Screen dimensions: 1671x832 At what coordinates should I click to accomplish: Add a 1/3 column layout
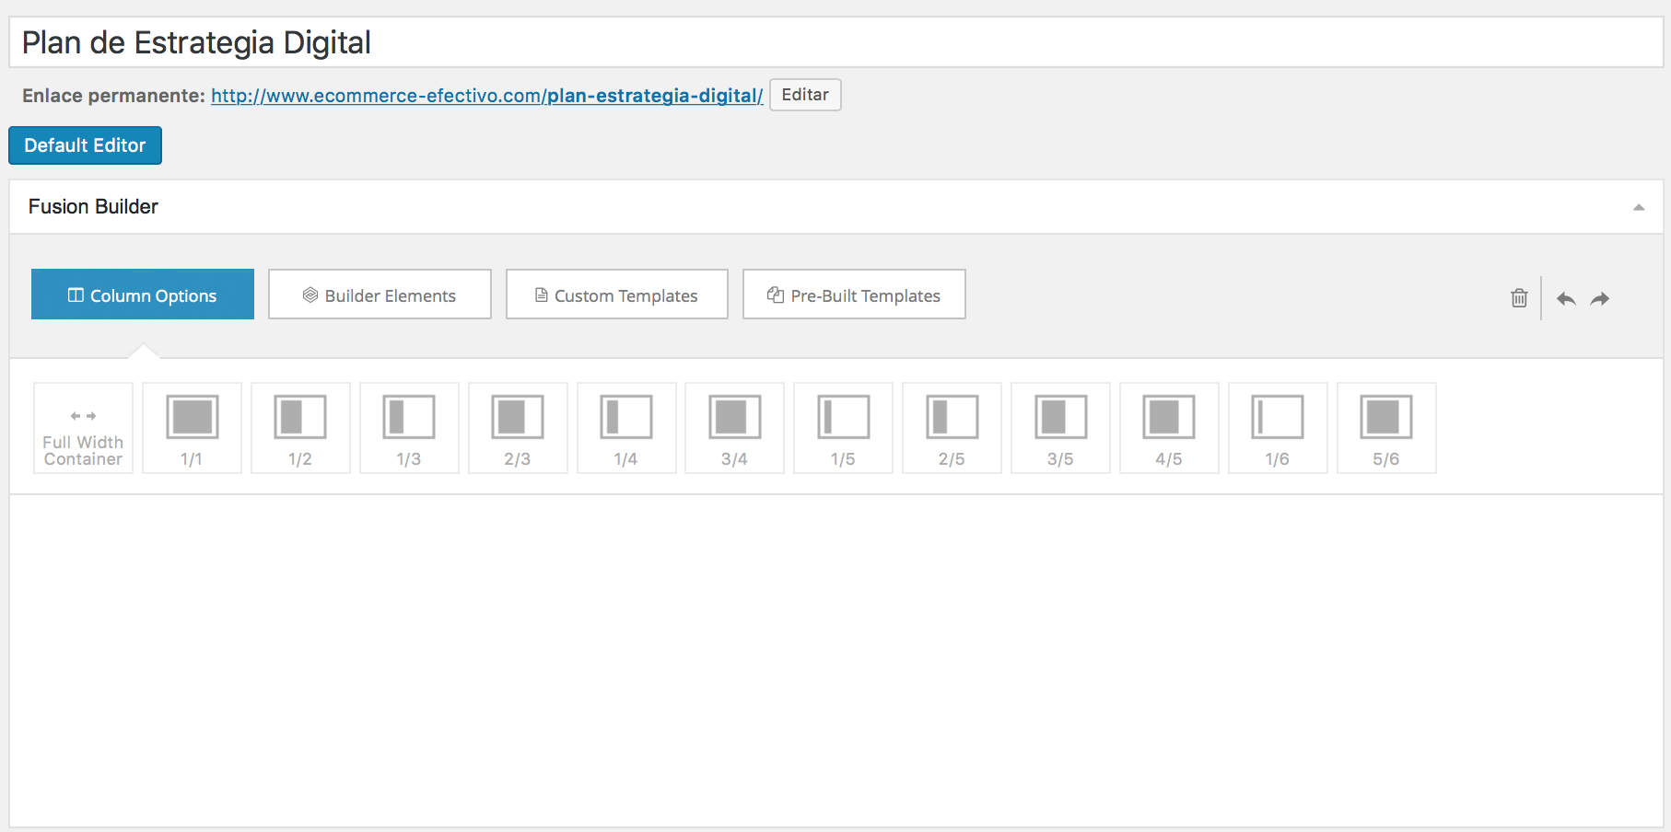[409, 428]
